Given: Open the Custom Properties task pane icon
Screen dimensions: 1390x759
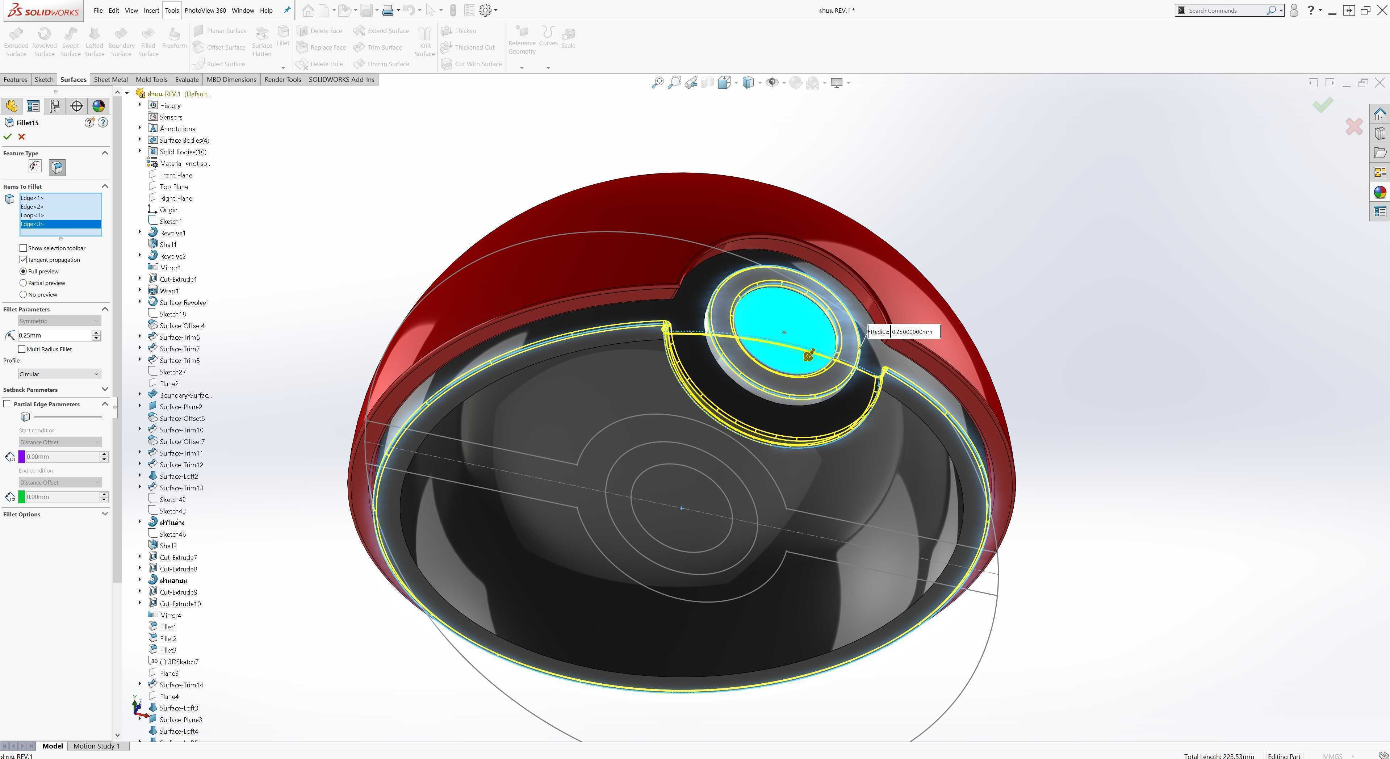Looking at the screenshot, I should point(1380,211).
